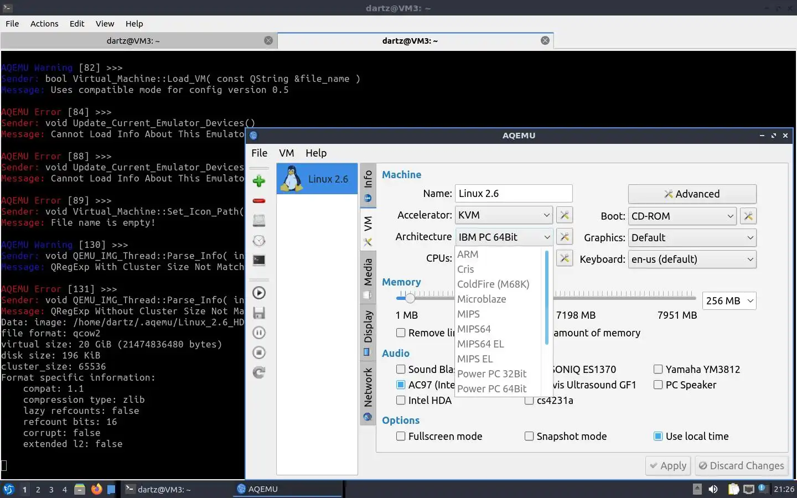Uncheck Use local time option

tap(658, 436)
